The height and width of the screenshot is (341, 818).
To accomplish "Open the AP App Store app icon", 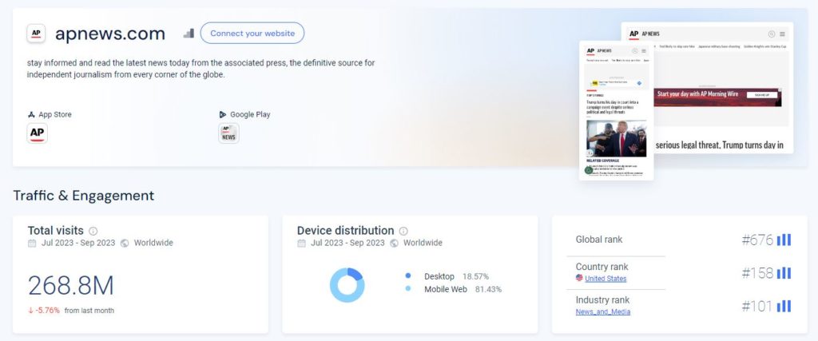I will pos(37,133).
